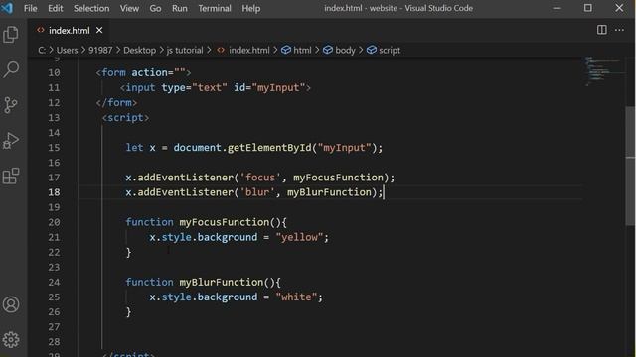This screenshot has height=357, width=636.
Task: Click the closing form tag on line 12
Action: (x=117, y=103)
